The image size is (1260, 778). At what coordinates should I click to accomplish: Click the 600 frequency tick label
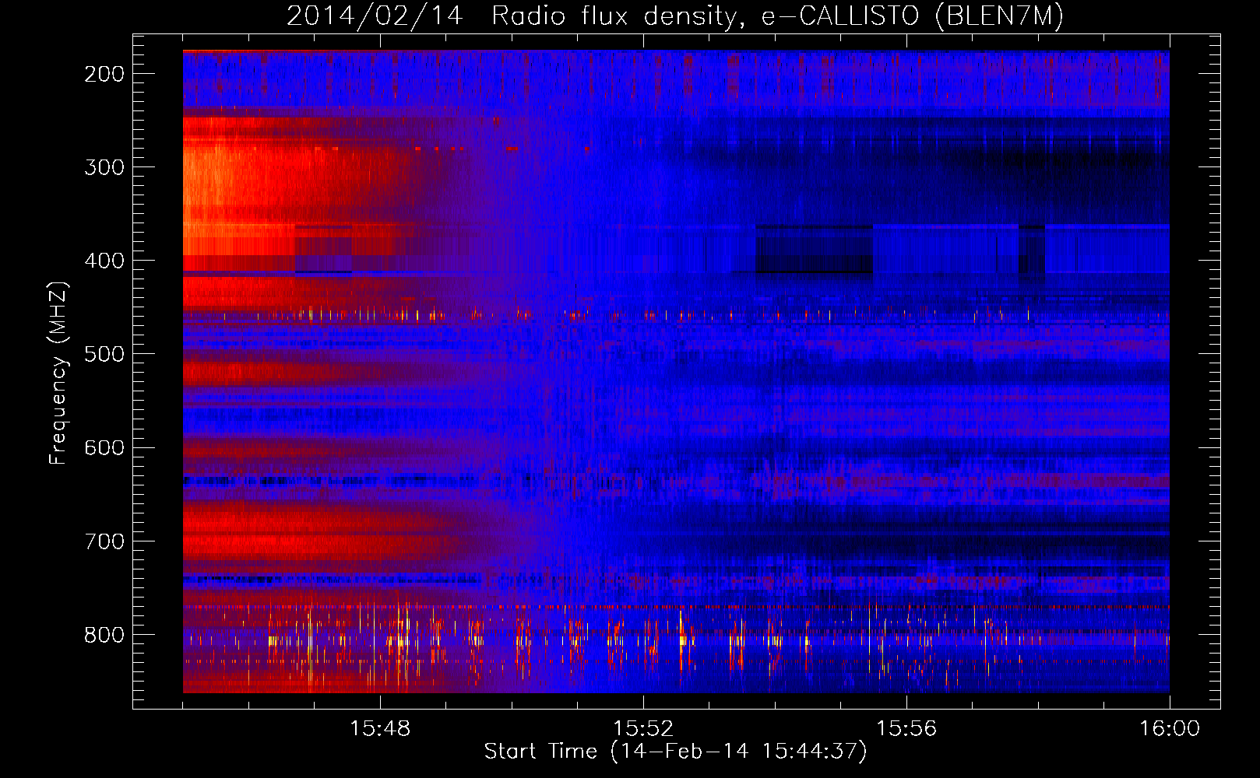(104, 447)
